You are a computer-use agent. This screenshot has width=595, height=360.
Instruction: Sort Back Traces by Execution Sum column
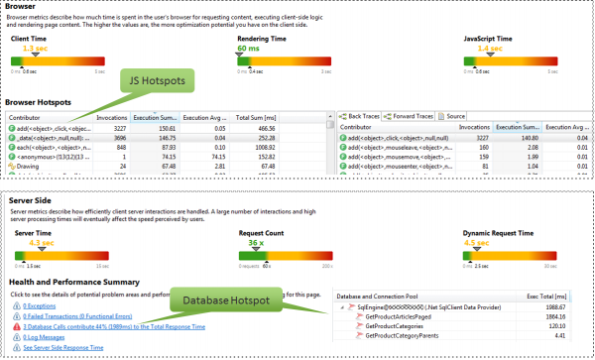518,127
